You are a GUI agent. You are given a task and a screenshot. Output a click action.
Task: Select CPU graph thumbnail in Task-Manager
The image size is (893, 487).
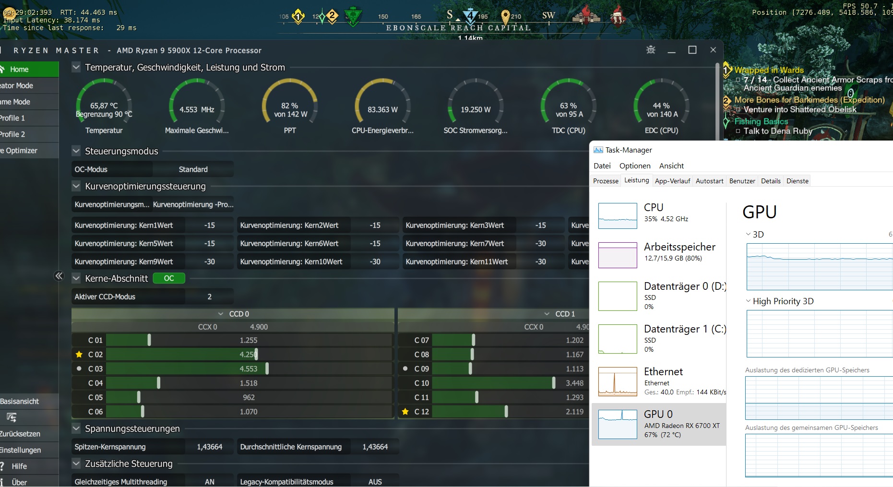click(618, 216)
